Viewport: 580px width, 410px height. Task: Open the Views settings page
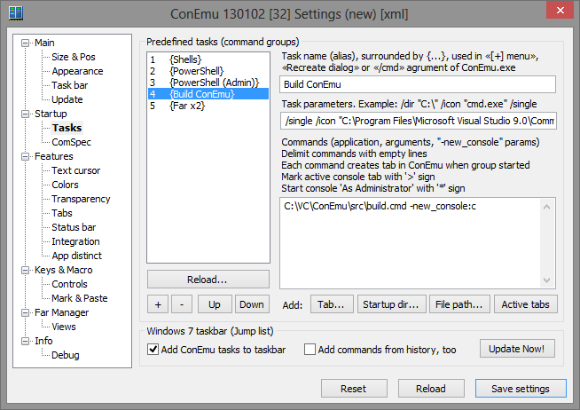click(64, 327)
